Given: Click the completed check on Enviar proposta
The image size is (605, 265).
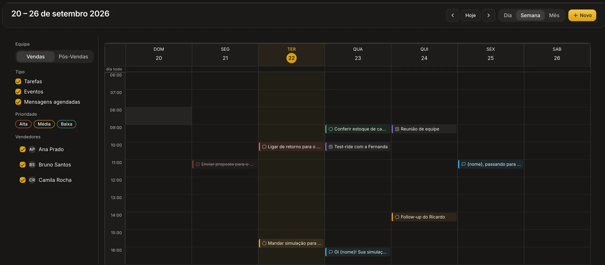Looking at the screenshot, I should tap(198, 164).
